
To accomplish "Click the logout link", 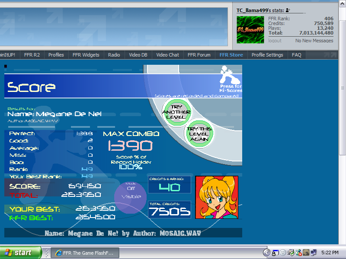I will [x=275, y=41].
